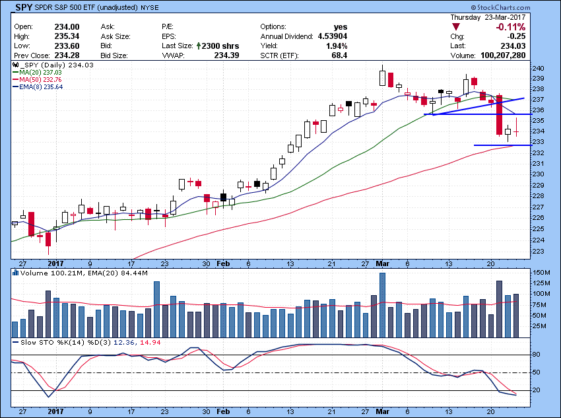This screenshot has height=418, width=561.
Task: Click the Annual Dividend value 4.53904
Action: click(x=333, y=36)
